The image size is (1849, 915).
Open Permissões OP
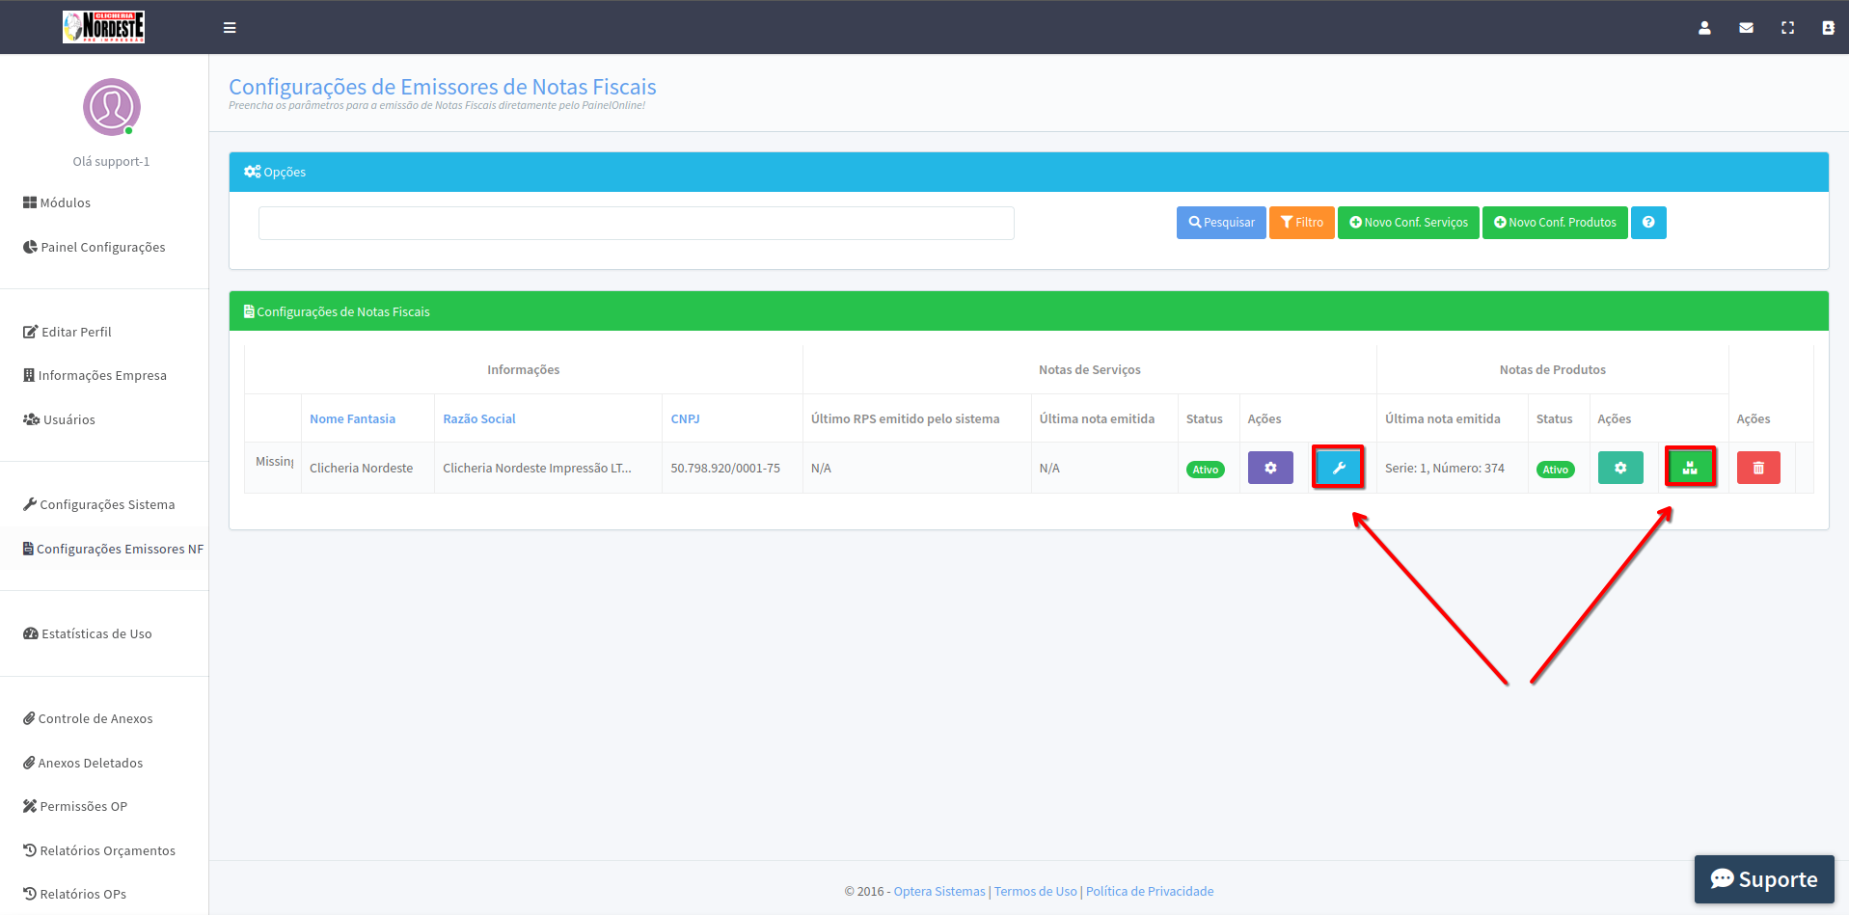coord(75,806)
